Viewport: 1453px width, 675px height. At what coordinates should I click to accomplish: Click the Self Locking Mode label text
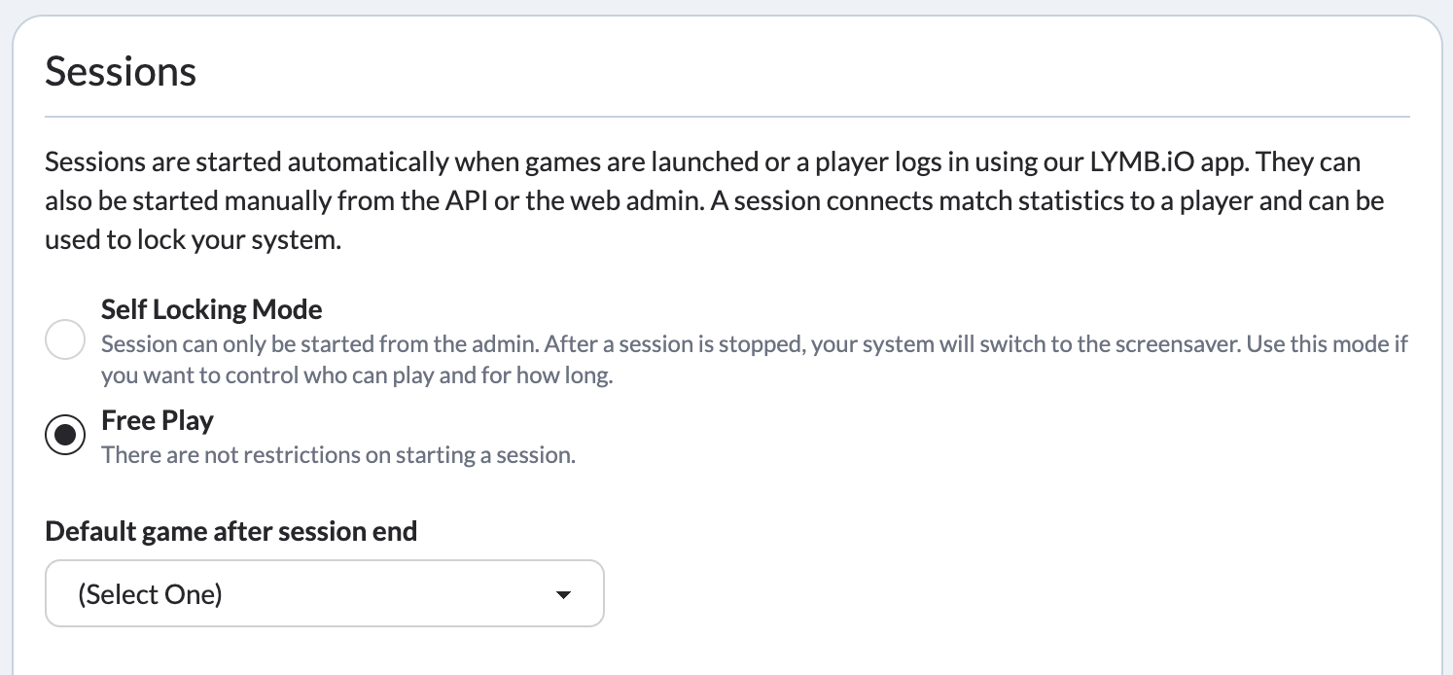click(x=211, y=309)
